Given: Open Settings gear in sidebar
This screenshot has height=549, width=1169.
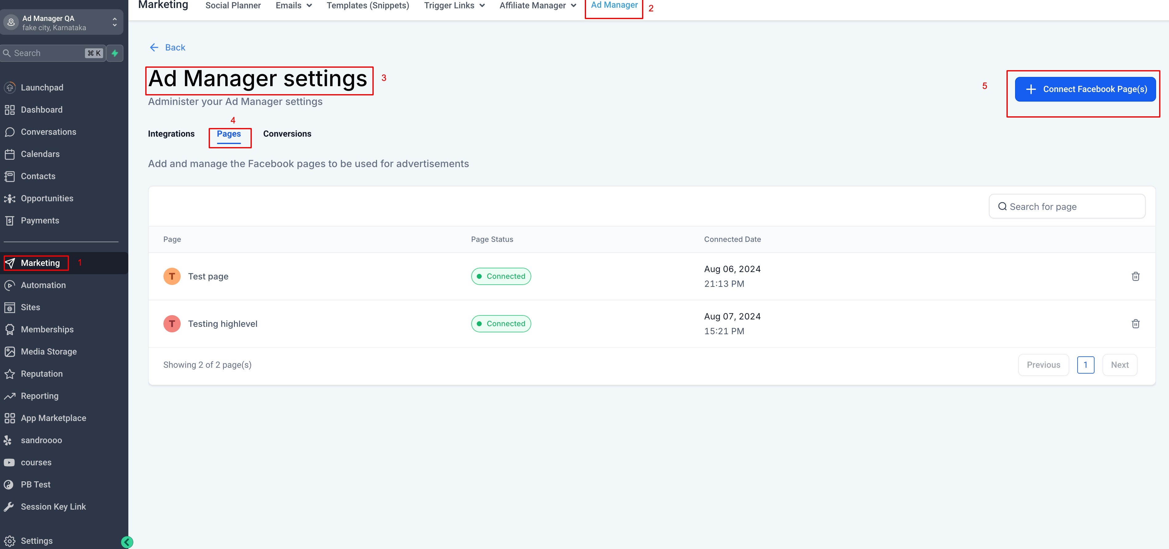Looking at the screenshot, I should 36,540.
